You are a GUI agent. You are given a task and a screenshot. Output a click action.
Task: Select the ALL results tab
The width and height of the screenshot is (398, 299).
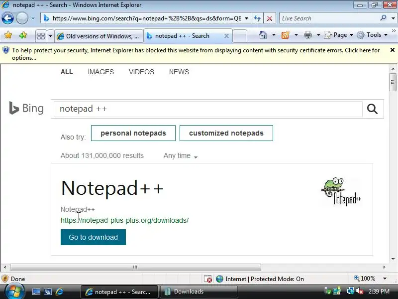tap(67, 72)
